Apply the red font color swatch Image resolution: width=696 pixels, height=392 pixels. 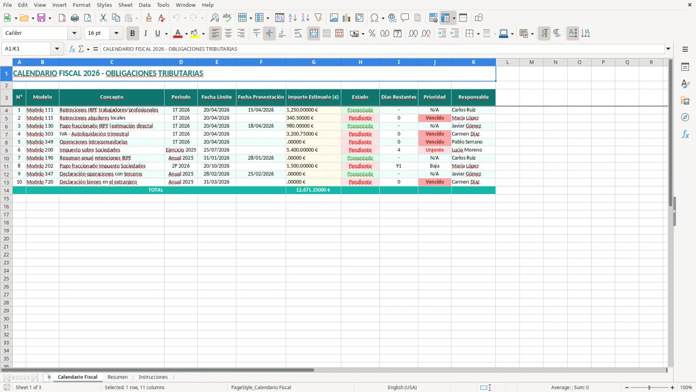(178, 34)
